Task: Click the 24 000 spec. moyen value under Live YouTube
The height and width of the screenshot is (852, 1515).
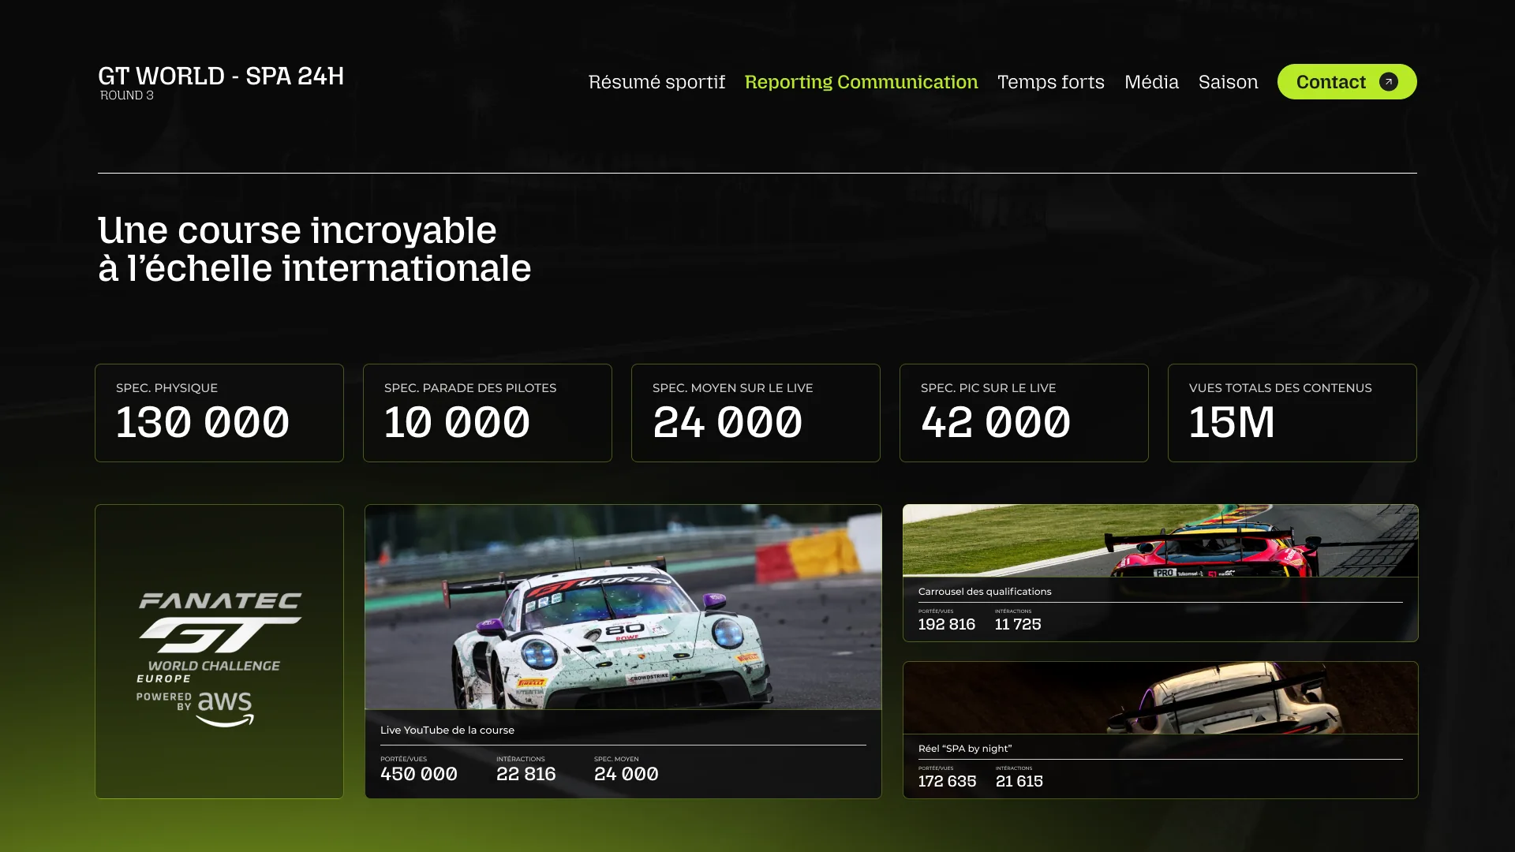Action: [x=627, y=775]
